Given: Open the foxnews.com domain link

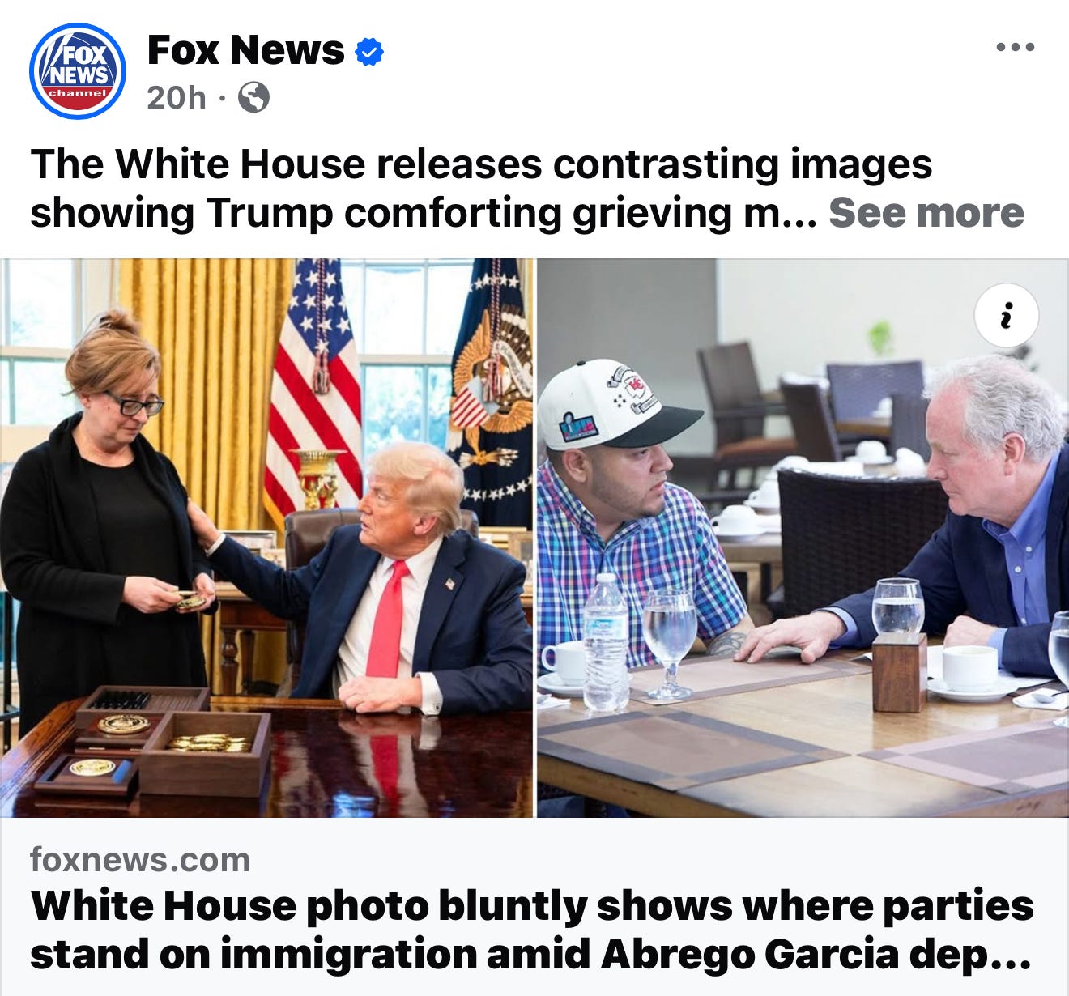Looking at the screenshot, I should point(140,859).
